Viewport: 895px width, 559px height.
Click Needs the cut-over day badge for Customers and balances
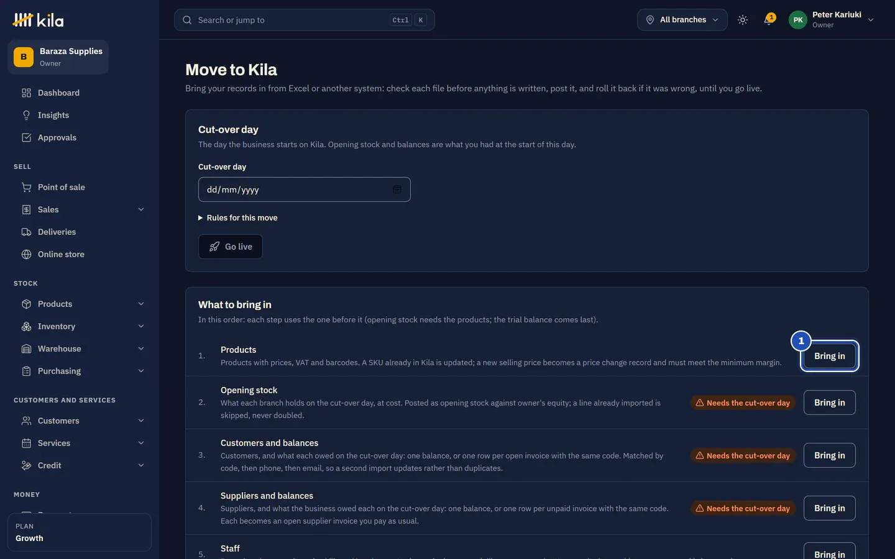click(x=743, y=455)
